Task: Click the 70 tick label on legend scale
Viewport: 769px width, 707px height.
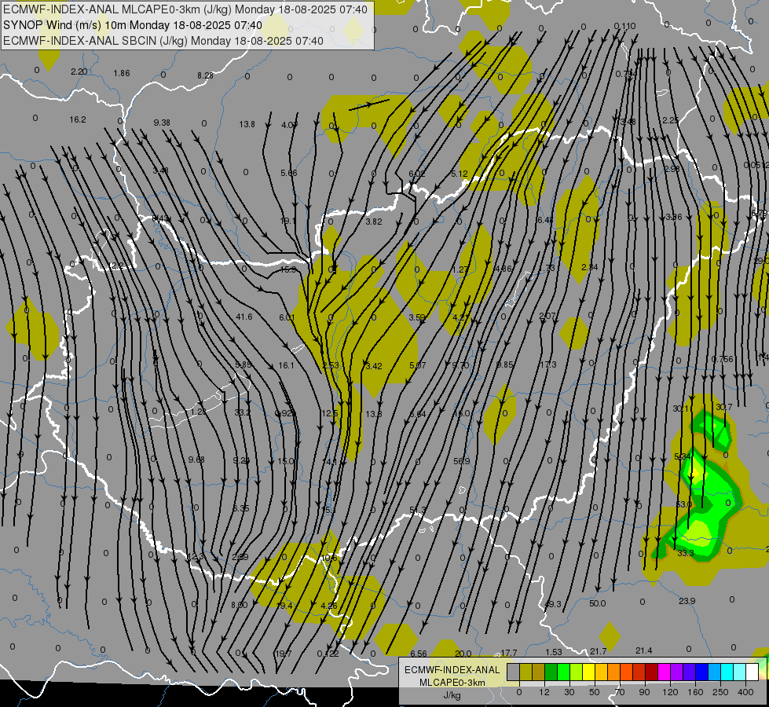Action: tap(620, 692)
